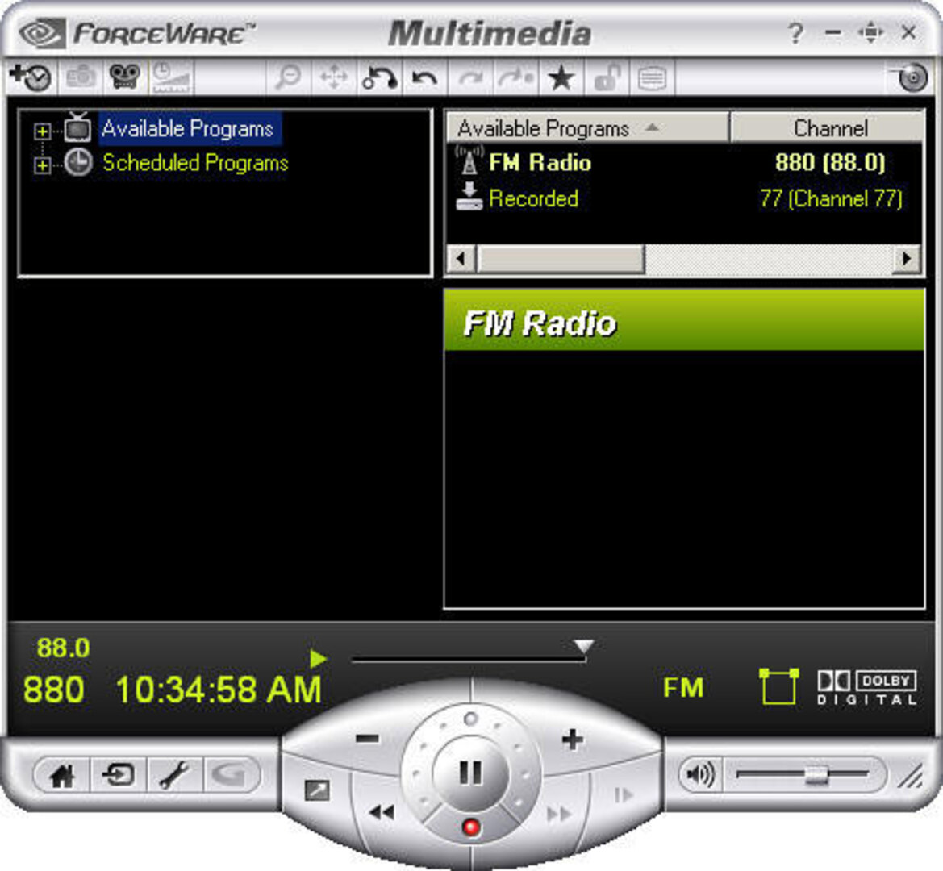This screenshot has width=943, height=871.
Task: Click the 77 (Channel 77) cell
Action: click(831, 198)
